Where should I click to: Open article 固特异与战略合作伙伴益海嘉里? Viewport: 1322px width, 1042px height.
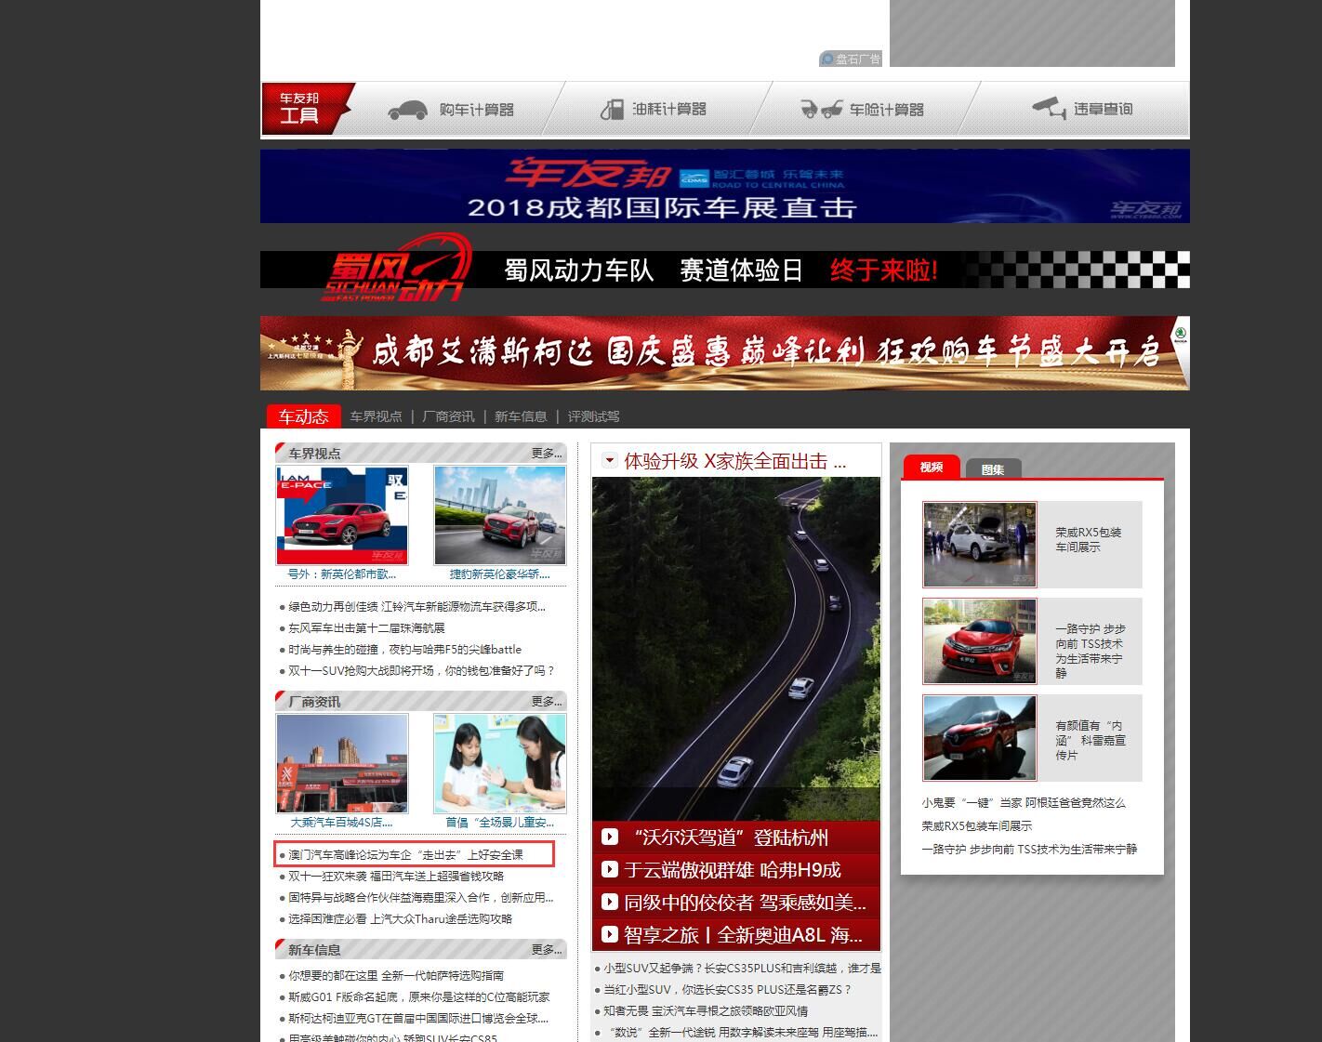tap(420, 898)
